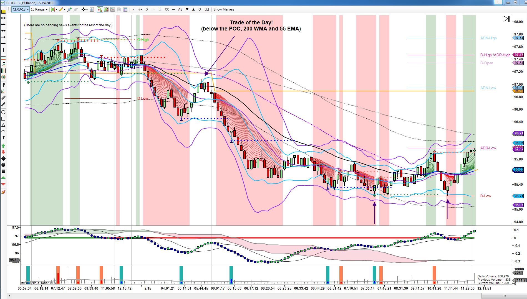Open the drawing tools pencil dropdown

pos(62,9)
